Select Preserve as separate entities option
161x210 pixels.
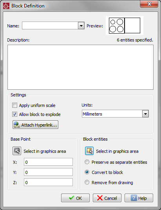(x=87, y=162)
